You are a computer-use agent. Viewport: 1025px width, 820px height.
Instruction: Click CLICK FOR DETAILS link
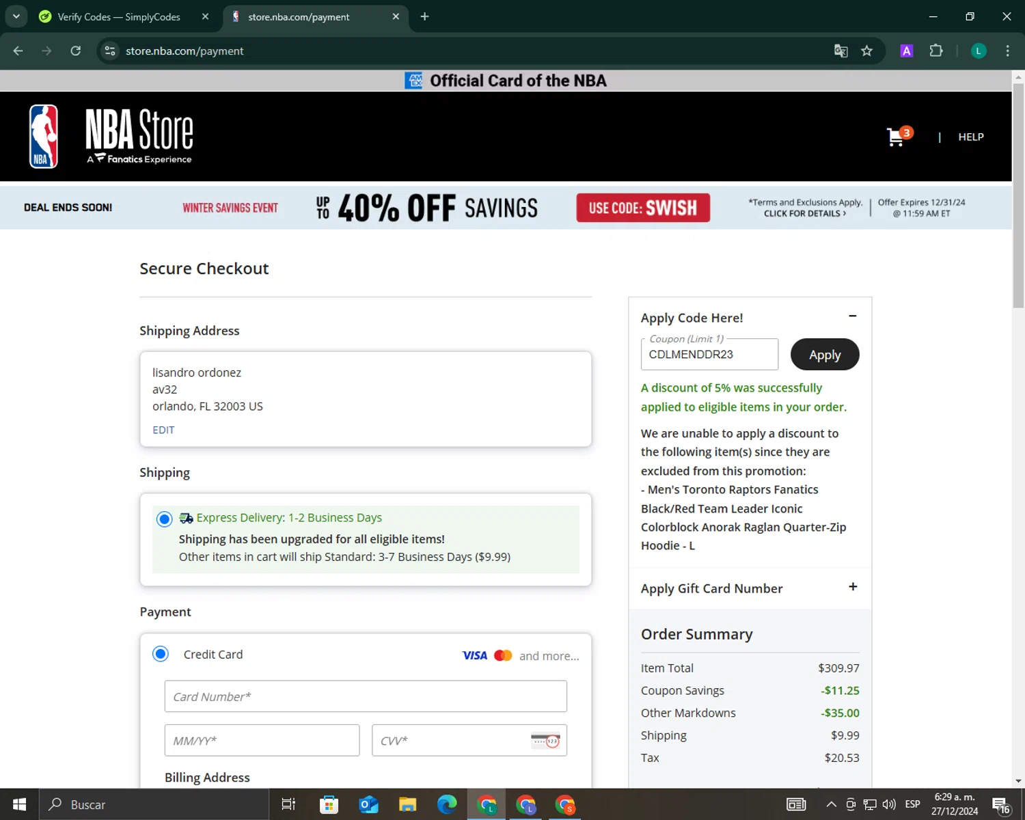805,213
